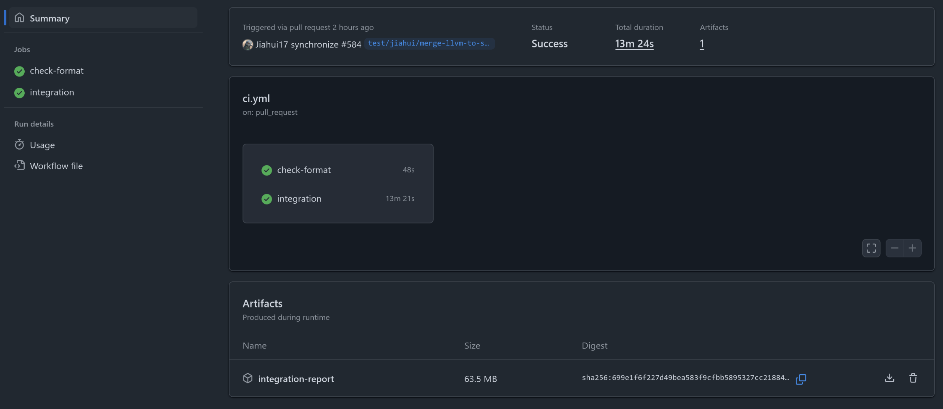Open the Summary page in sidebar
The image size is (943, 409).
(x=49, y=18)
